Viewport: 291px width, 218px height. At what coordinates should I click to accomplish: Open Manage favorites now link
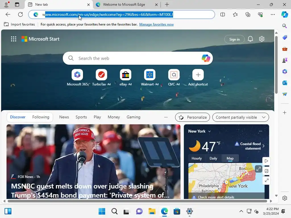click(x=157, y=24)
